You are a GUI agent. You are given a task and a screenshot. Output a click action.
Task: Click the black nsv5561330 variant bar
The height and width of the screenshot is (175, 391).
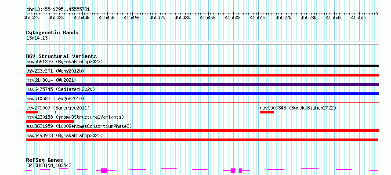click(x=202, y=66)
